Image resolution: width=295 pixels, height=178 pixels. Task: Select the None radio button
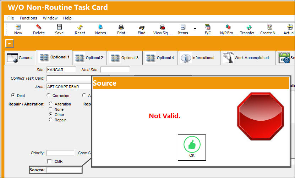50,109
